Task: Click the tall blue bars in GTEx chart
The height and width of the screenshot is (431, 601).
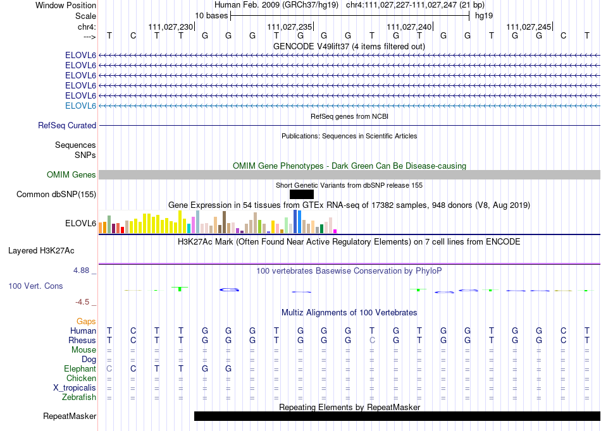Action: pyautogui.click(x=297, y=222)
